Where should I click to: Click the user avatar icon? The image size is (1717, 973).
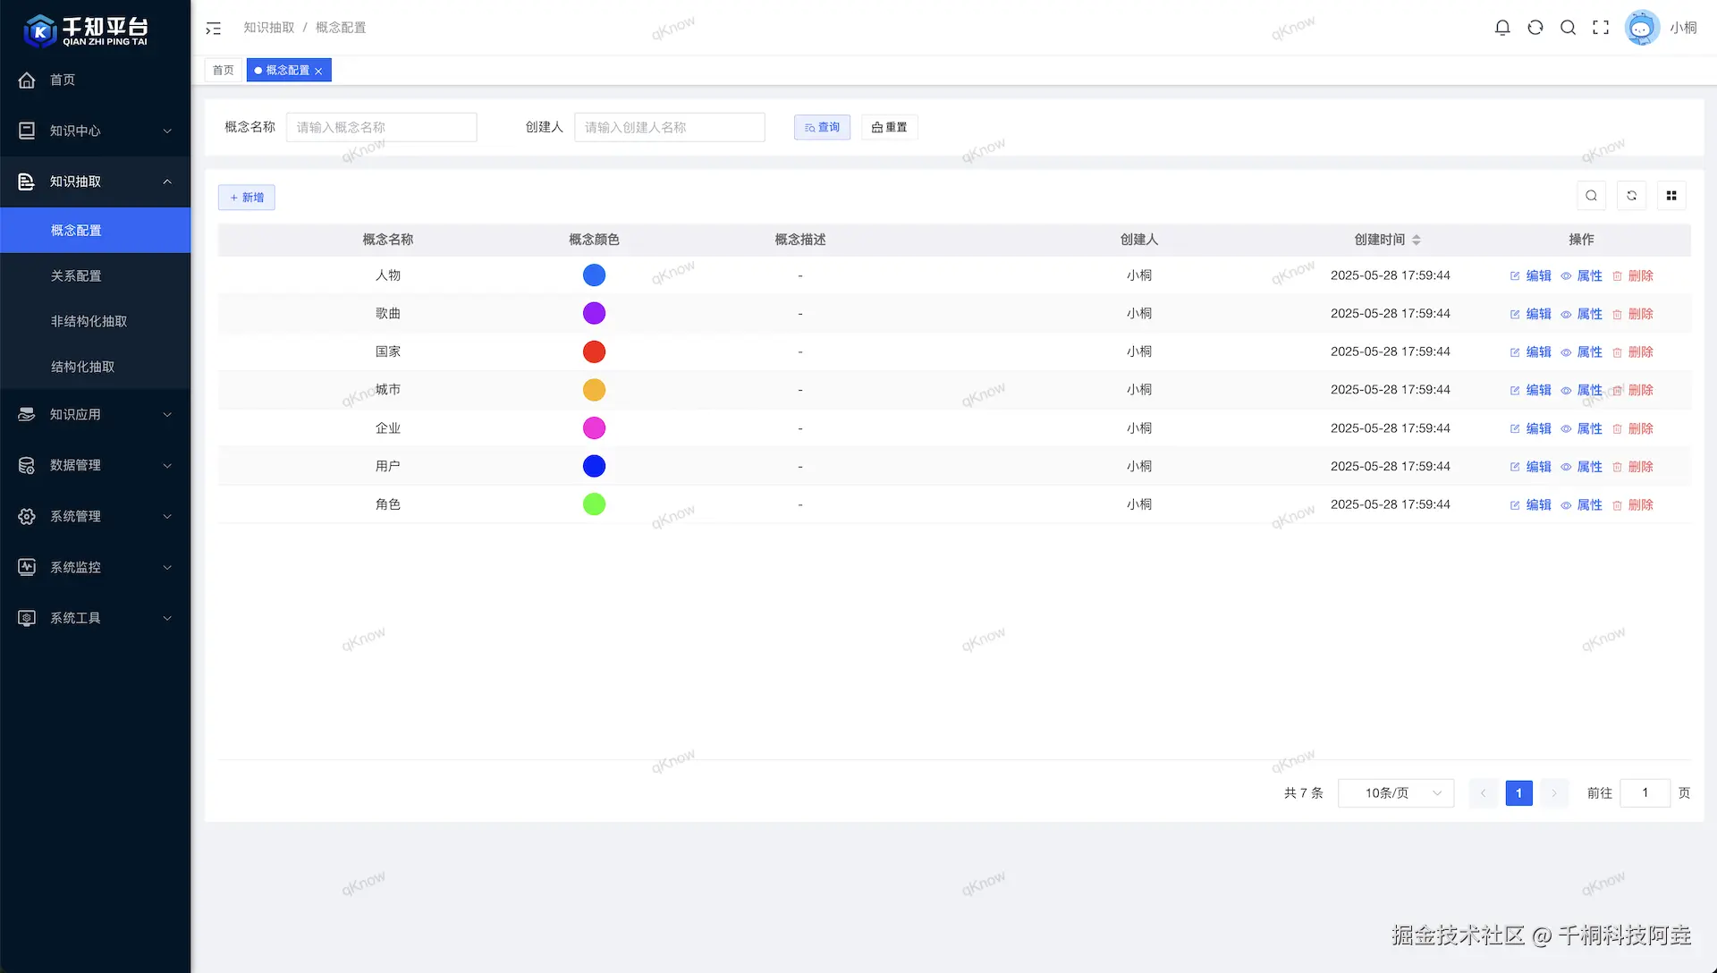coord(1642,28)
